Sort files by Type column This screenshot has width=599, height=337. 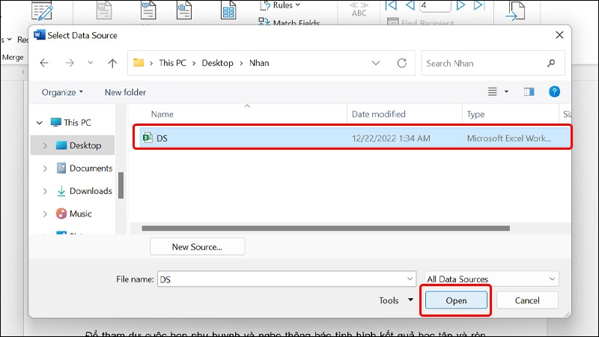(x=475, y=115)
